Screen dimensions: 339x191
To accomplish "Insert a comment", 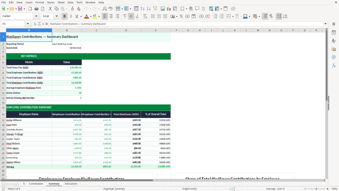I will (x=197, y=9).
